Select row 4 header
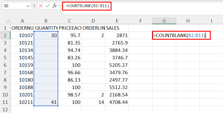 [5, 50]
